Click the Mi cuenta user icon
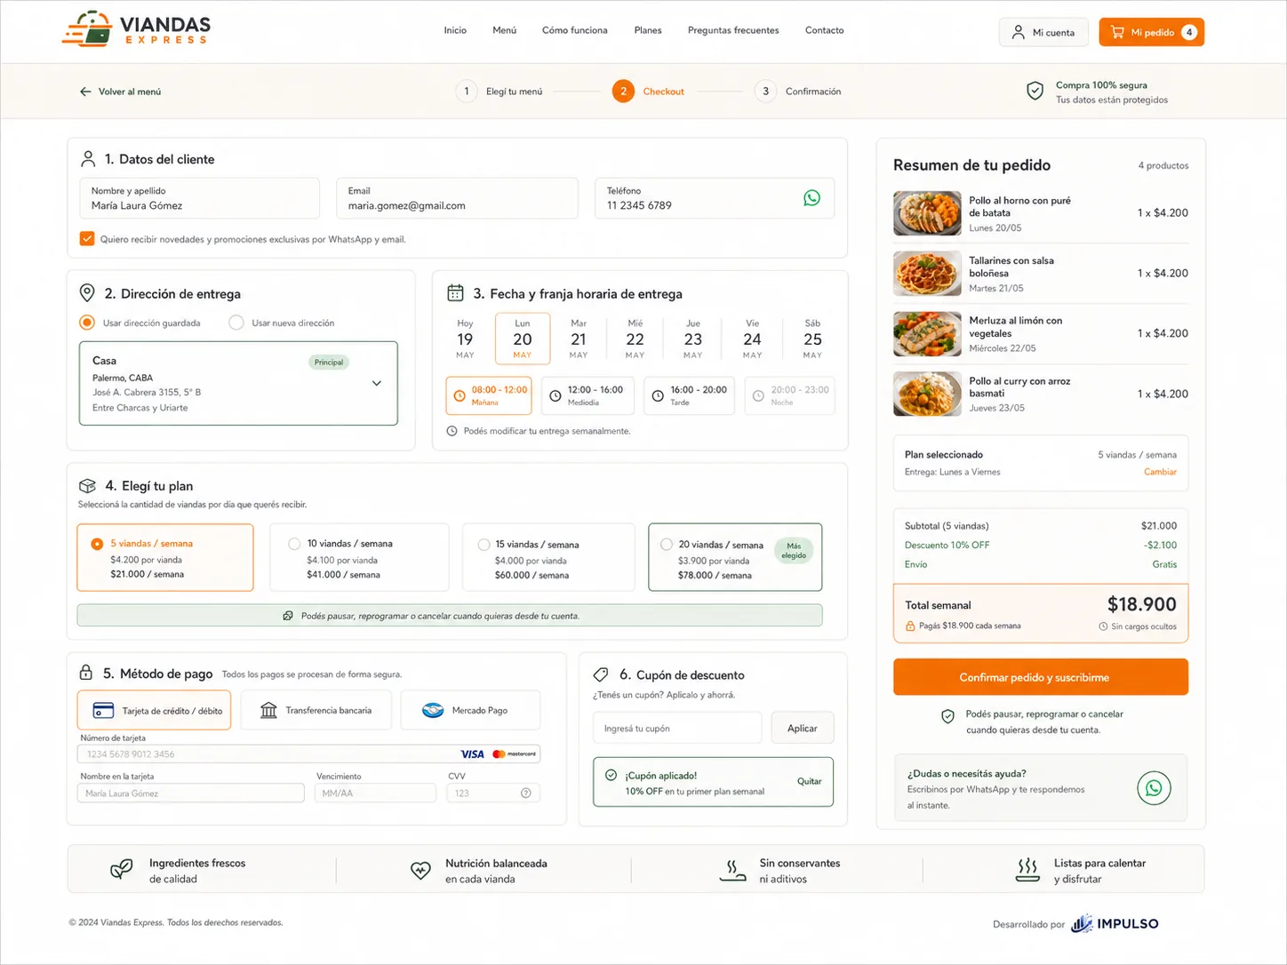This screenshot has height=965, width=1287. point(1019,32)
